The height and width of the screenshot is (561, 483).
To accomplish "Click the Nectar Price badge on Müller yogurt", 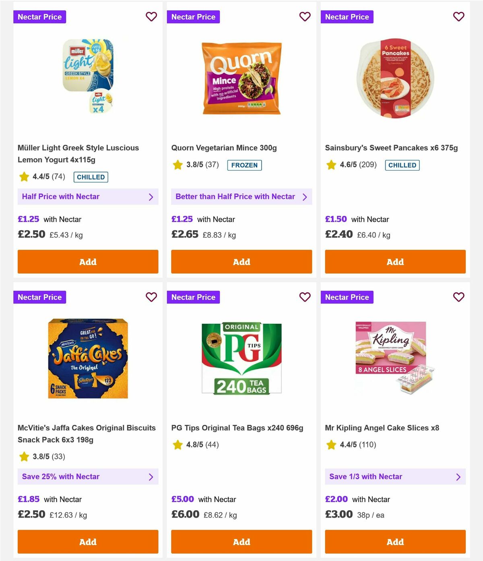I will pyautogui.click(x=39, y=17).
